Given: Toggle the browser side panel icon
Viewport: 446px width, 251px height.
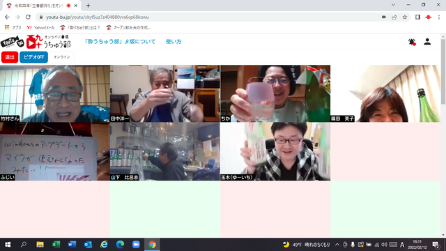Looking at the screenshot, I should pos(417,17).
